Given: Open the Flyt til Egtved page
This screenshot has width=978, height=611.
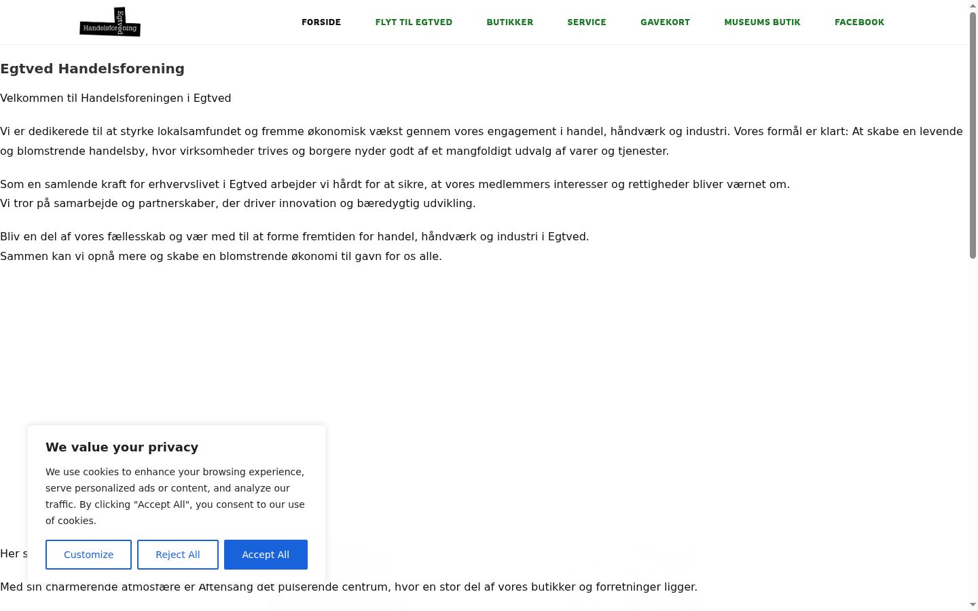Looking at the screenshot, I should pos(414,22).
